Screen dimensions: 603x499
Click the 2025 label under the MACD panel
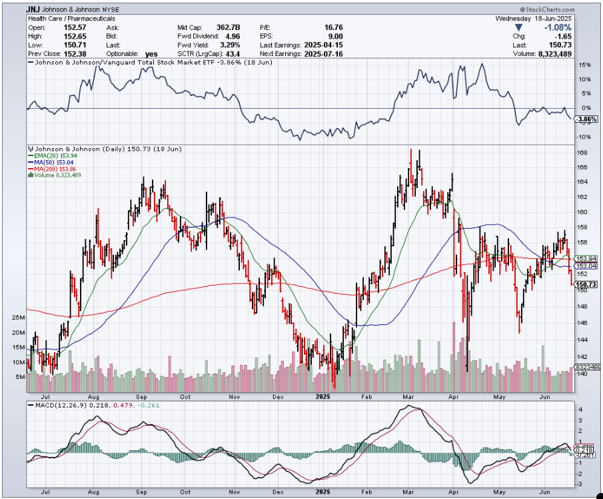tap(322, 492)
